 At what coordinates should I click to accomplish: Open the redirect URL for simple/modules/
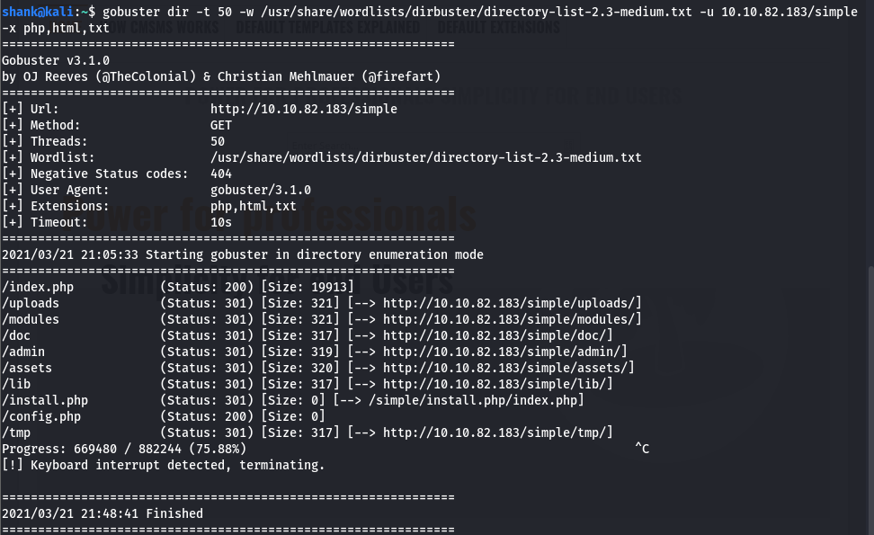coord(508,319)
